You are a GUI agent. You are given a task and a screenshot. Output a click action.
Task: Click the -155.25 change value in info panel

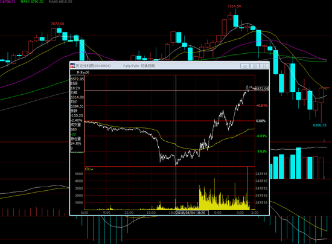[77, 115]
